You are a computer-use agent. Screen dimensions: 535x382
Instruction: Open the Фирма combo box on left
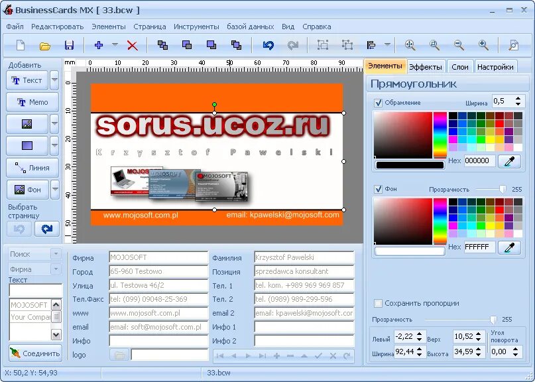(34, 269)
